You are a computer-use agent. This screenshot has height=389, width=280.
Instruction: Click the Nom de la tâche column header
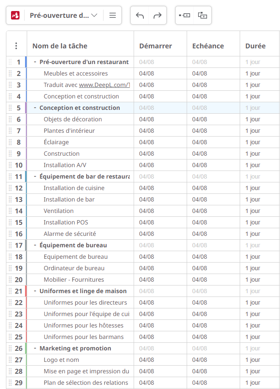(60, 46)
